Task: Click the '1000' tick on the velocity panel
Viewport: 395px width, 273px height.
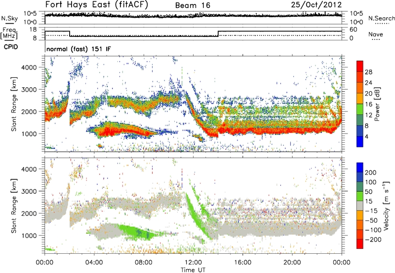Action: coord(29,236)
